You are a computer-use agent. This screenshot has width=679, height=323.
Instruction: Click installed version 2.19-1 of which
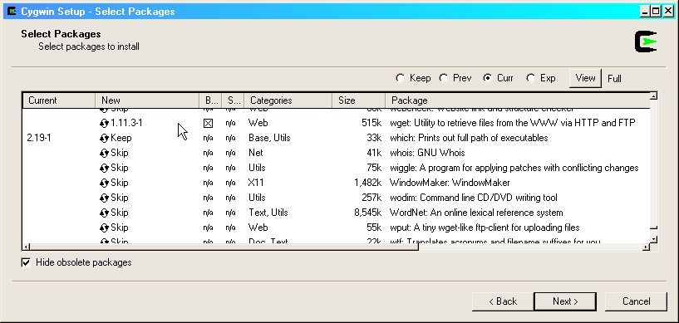[39, 138]
